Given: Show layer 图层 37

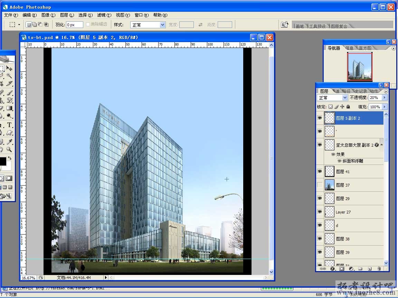Looking at the screenshot, I should [x=320, y=185].
